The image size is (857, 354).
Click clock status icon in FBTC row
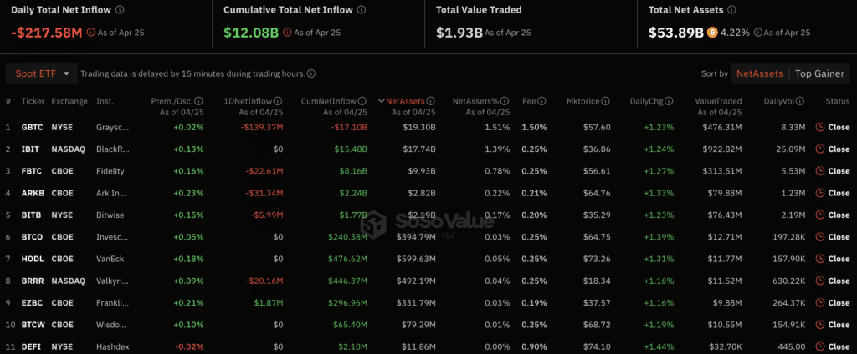[820, 170]
